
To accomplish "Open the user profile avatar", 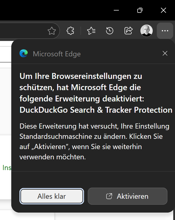I will click(147, 31).
